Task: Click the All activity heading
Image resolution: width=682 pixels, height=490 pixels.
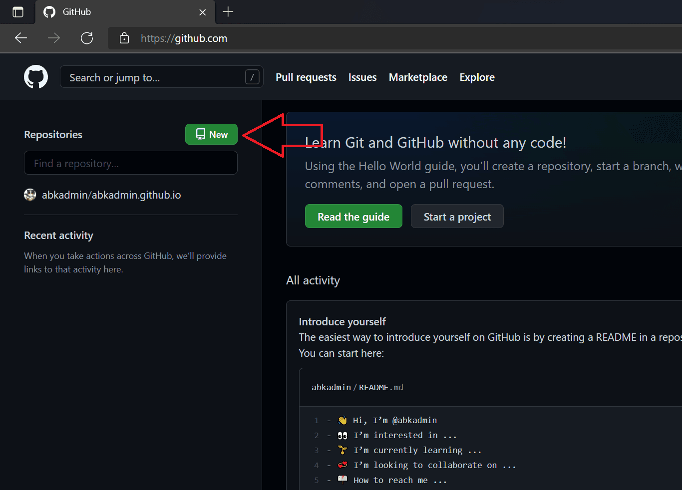Action: coord(313,280)
